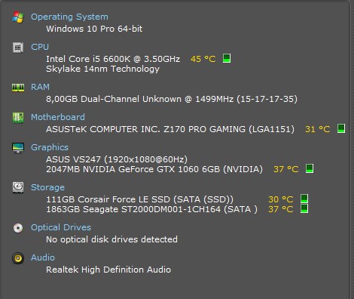Open the Audio section link
This screenshot has width=354, height=299.
click(x=43, y=257)
